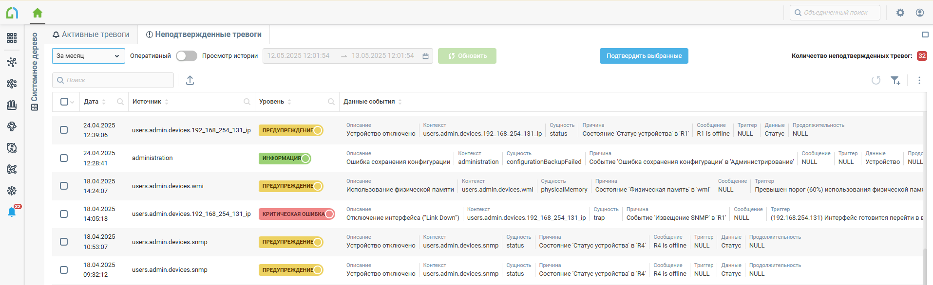Click the 32 unconfirmed alarms counter

point(922,56)
